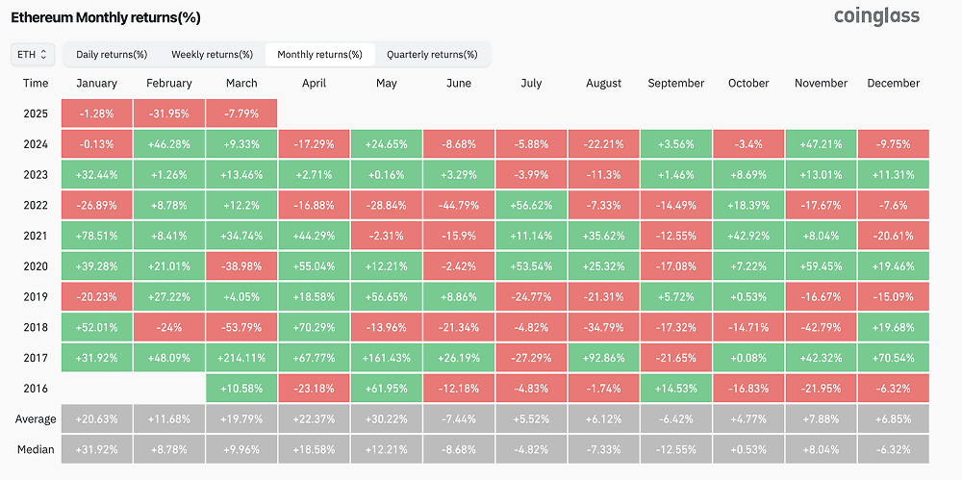The width and height of the screenshot is (962, 480).
Task: Click the 2018 March -53.79% cell
Action: (241, 329)
